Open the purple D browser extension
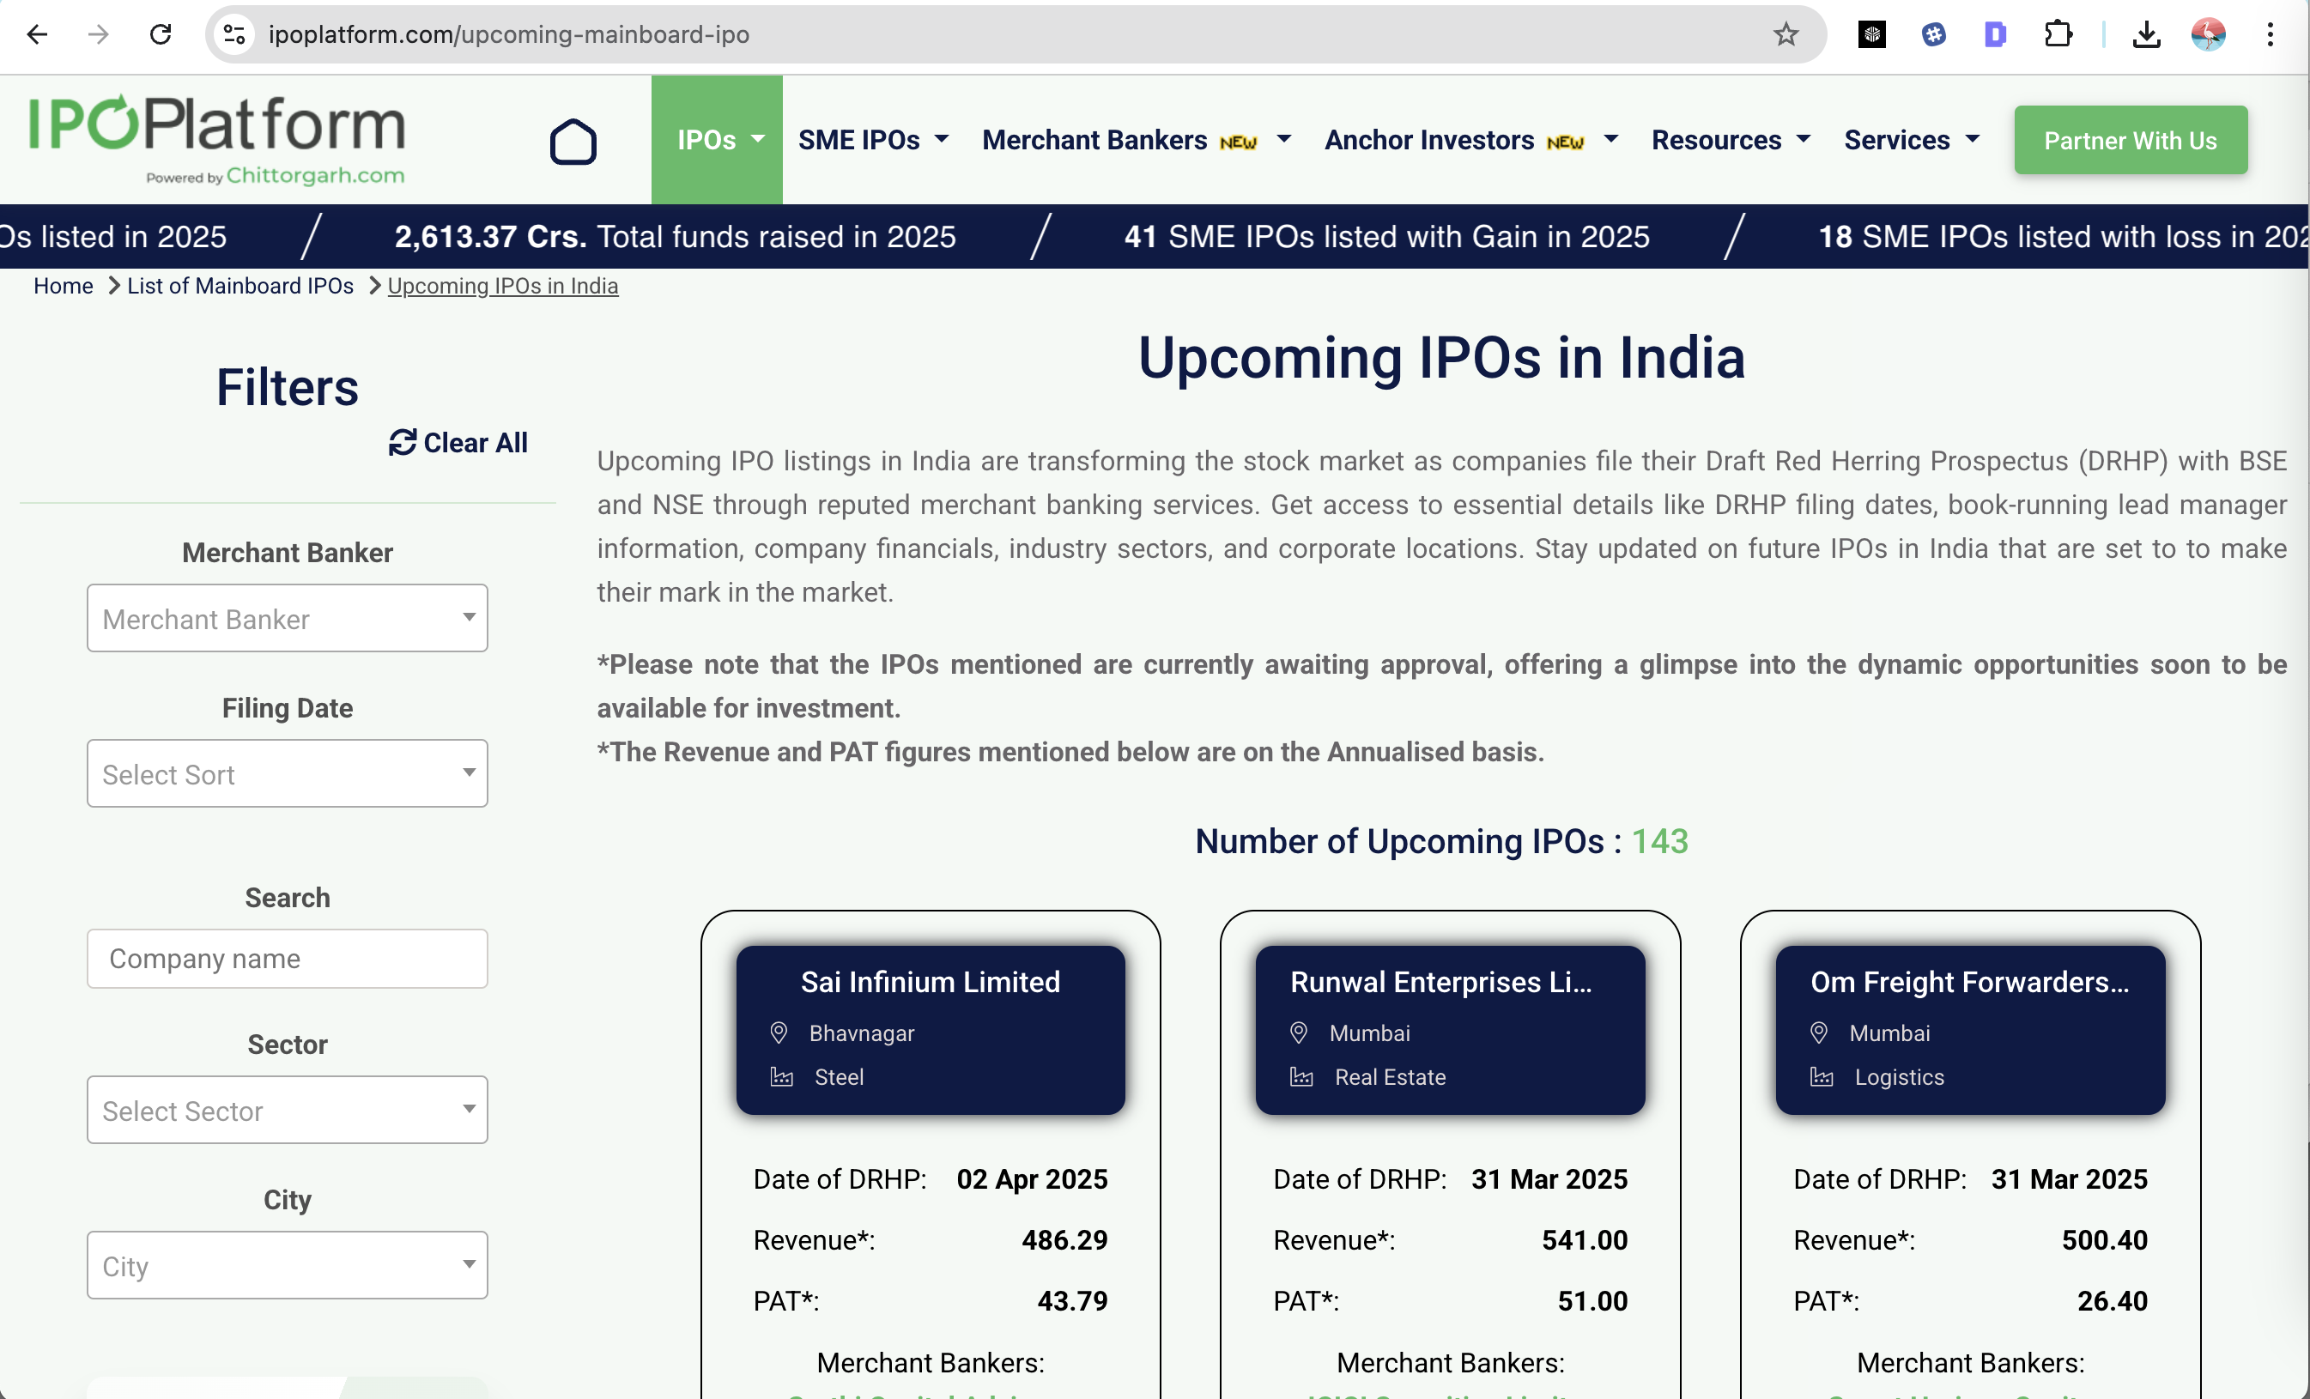The height and width of the screenshot is (1399, 2310). 1995,34
